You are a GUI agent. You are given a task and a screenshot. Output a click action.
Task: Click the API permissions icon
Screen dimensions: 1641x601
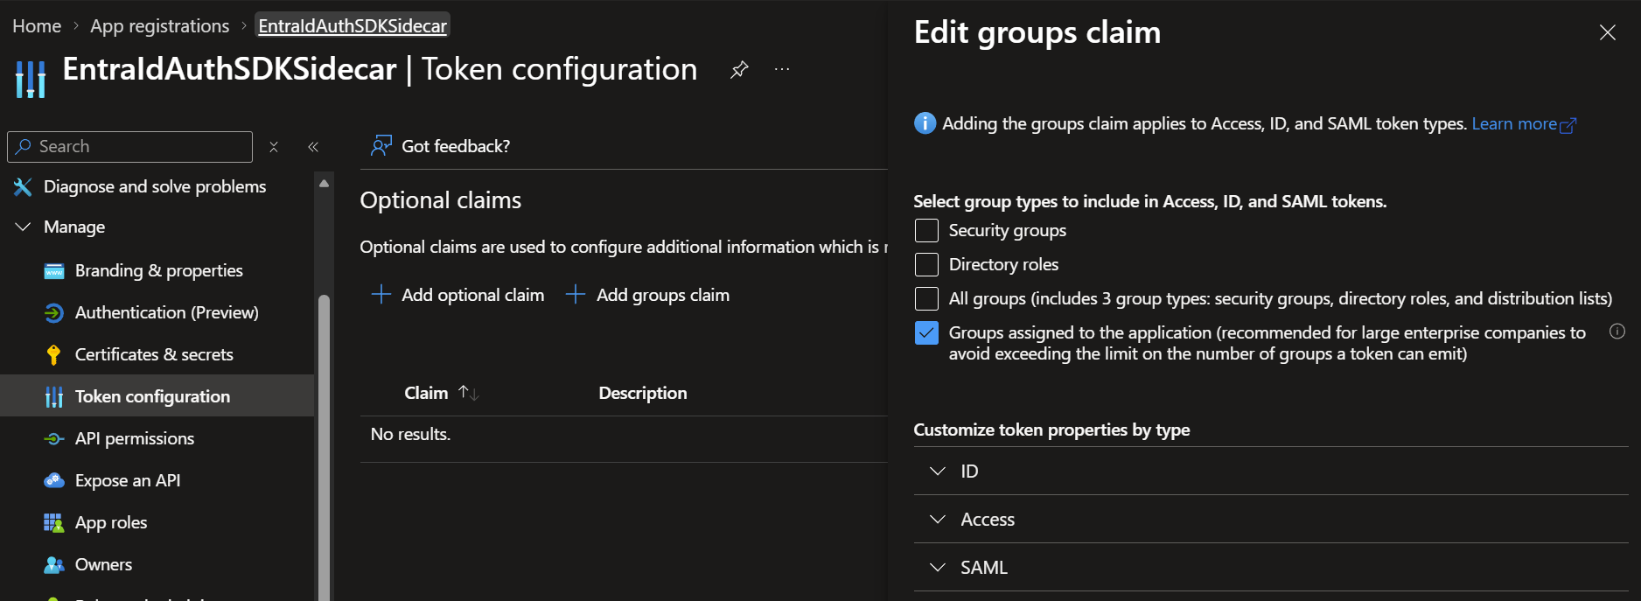(x=54, y=439)
